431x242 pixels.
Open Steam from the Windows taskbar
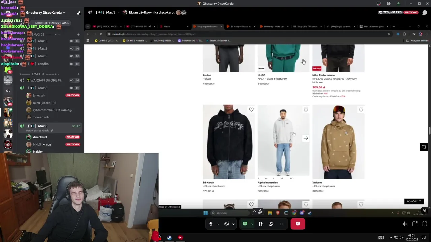point(169,238)
